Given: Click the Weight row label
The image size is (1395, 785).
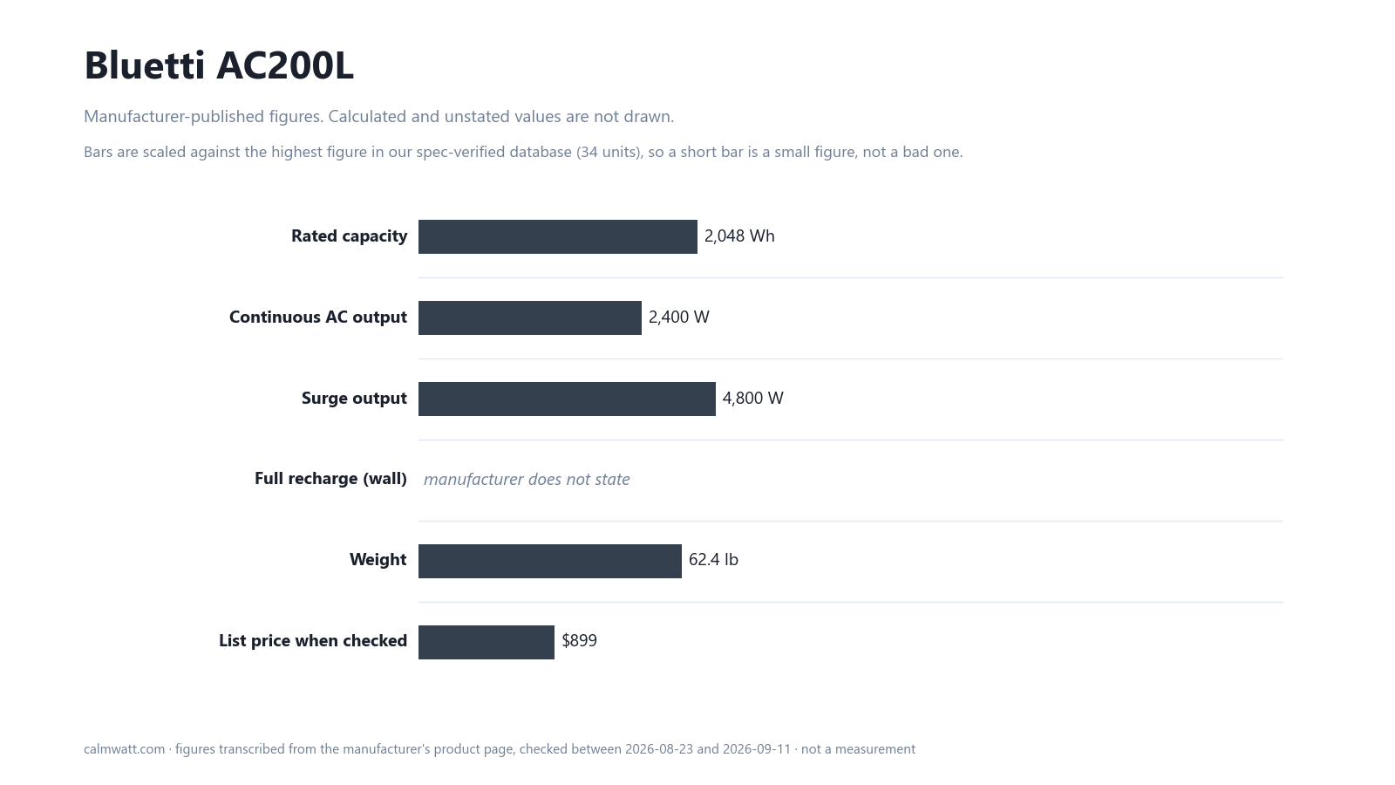Looking at the screenshot, I should click(378, 560).
